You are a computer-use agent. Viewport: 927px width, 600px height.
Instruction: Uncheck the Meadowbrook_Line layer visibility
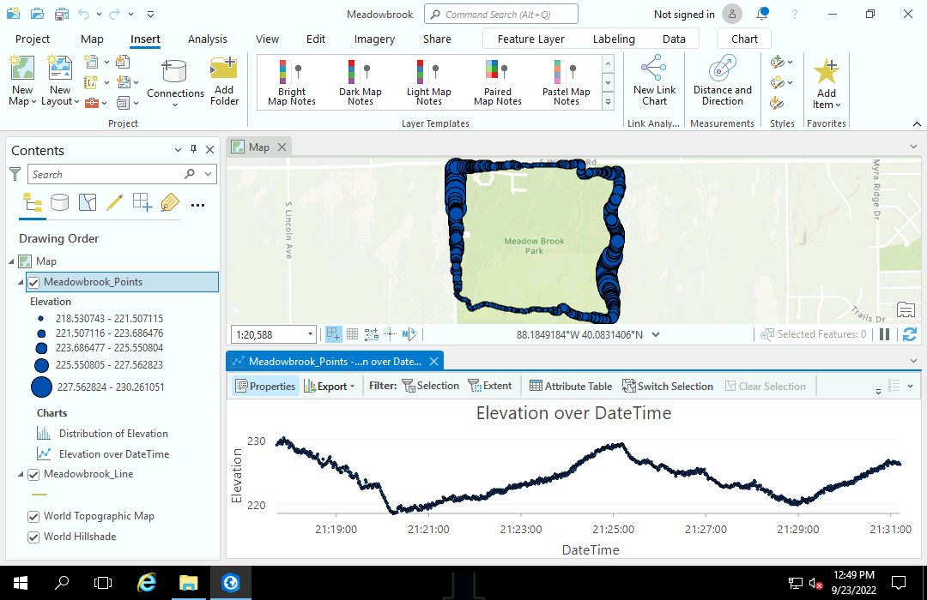point(33,474)
